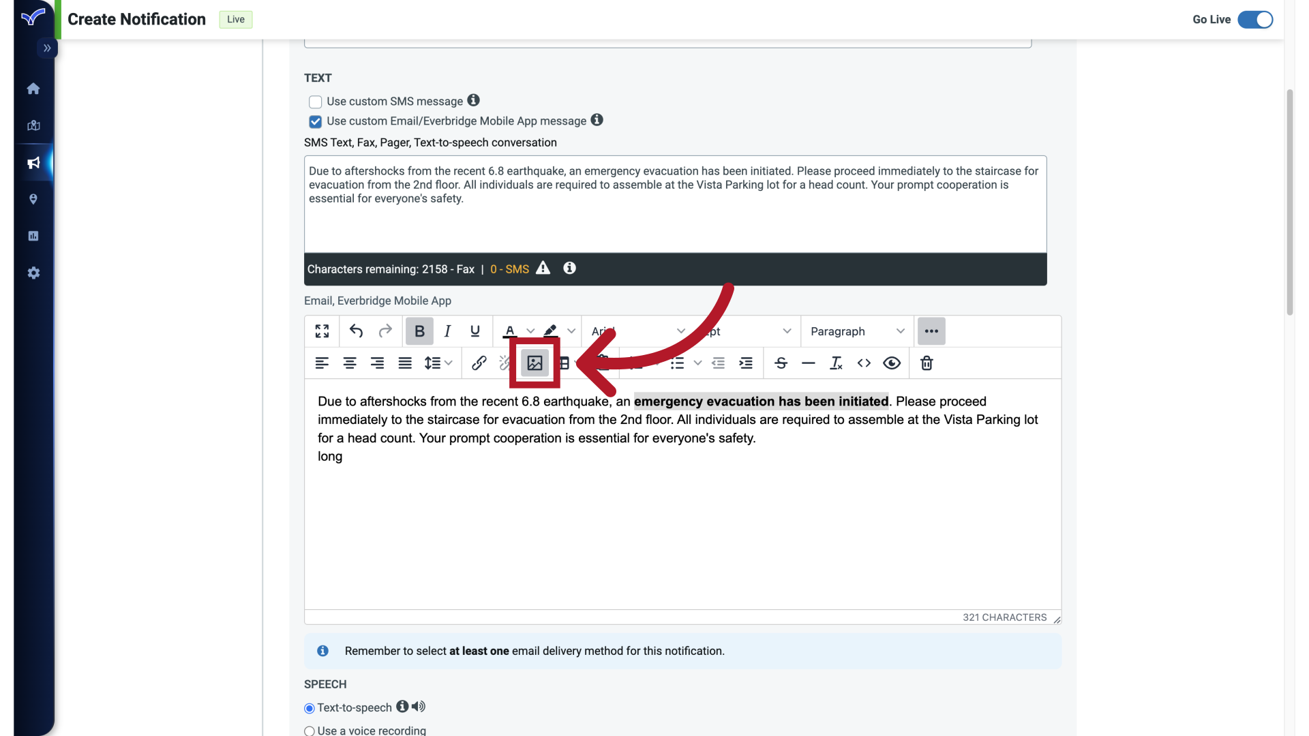This screenshot has height=736, width=1309.
Task: Open the source code view
Action: pos(864,363)
